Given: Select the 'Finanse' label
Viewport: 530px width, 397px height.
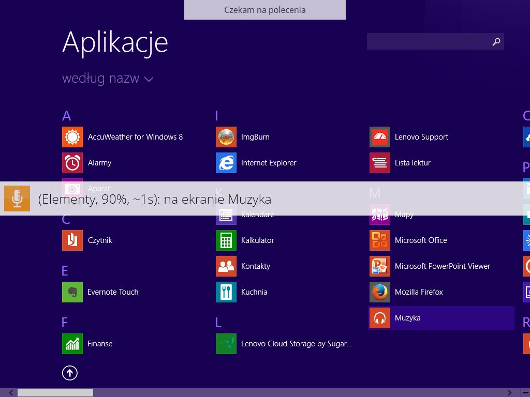Looking at the screenshot, I should tap(100, 344).
